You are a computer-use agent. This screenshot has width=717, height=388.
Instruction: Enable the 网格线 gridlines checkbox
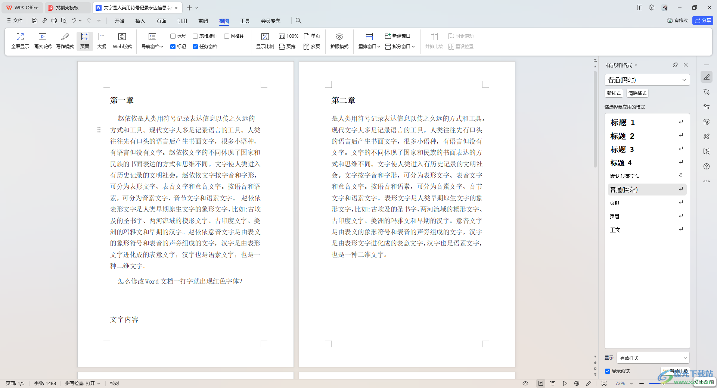[227, 36]
